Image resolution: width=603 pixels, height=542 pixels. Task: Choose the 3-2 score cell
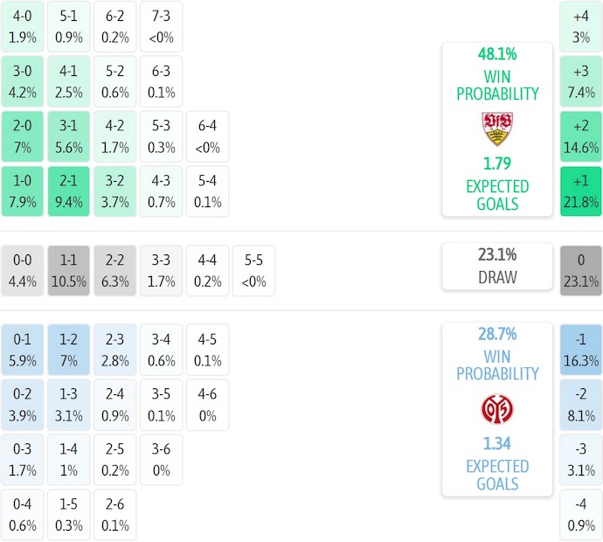(x=114, y=191)
